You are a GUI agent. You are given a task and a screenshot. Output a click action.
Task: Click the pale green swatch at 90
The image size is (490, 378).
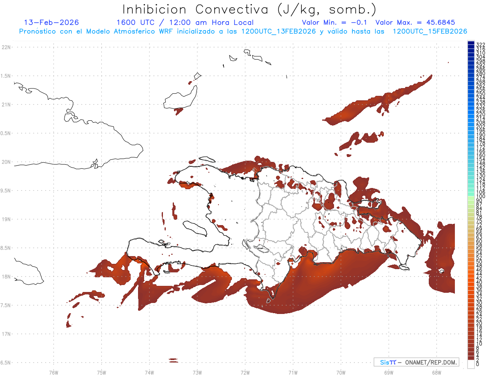[x=471, y=199]
